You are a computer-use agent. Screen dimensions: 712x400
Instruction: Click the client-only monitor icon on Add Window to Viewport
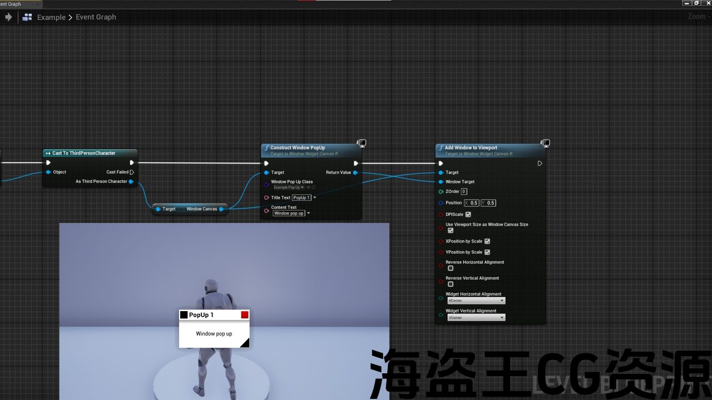(x=545, y=143)
